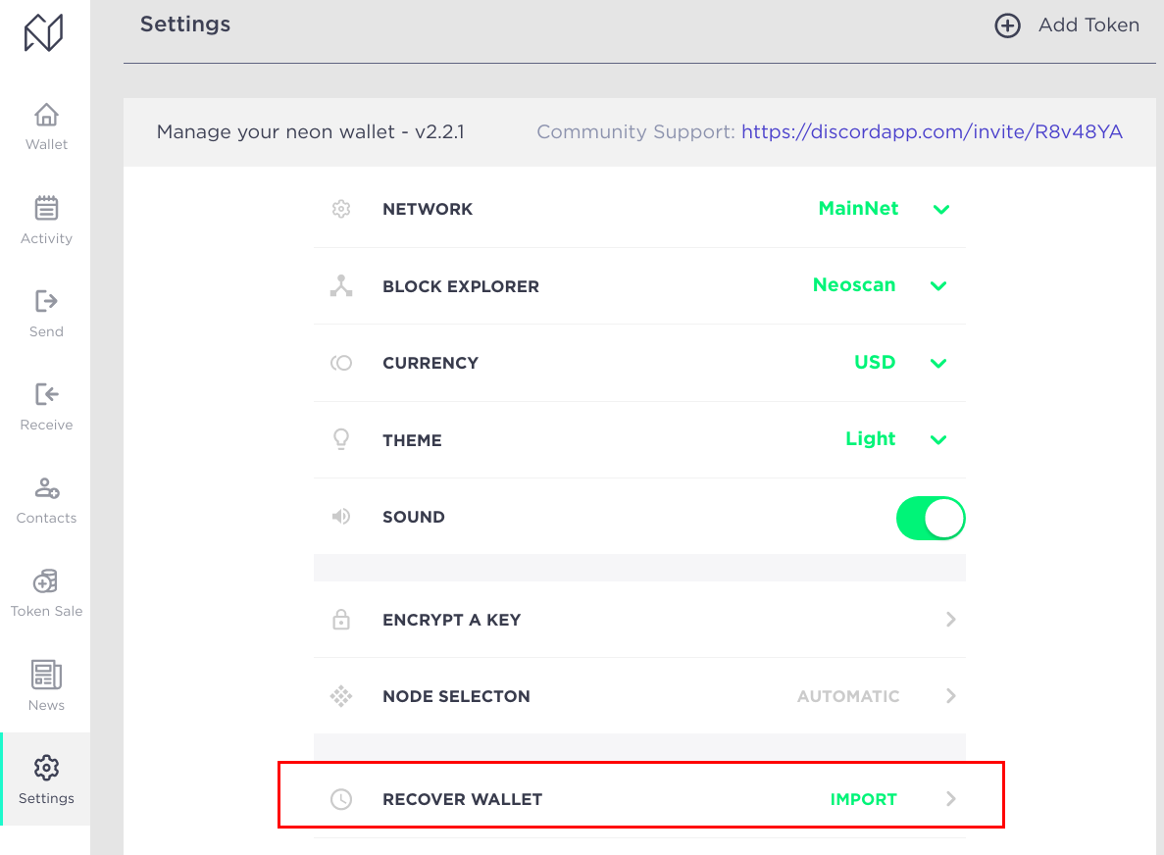Open the Wallet home icon

pos(46,115)
